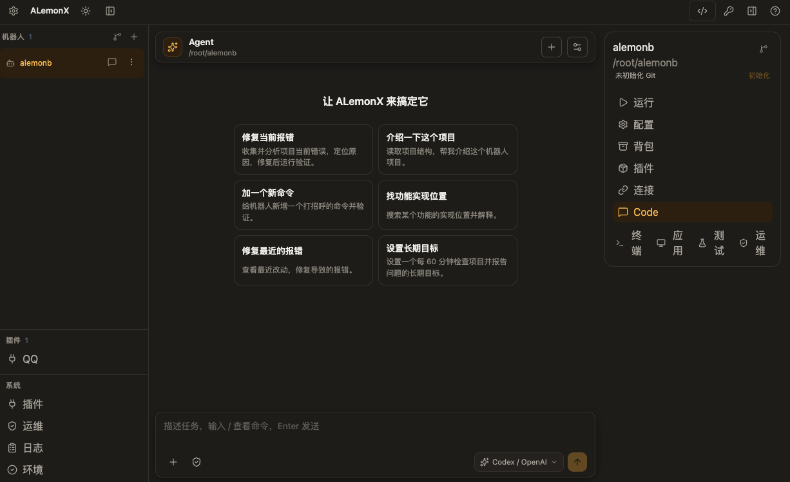Switch to the 测试 tab
Image resolution: width=790 pixels, height=482 pixels.
pos(713,243)
